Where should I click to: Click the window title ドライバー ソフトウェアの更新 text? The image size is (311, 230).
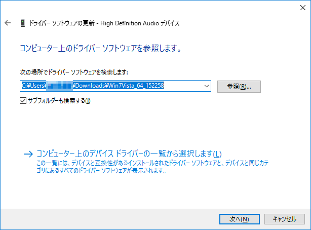(62, 23)
